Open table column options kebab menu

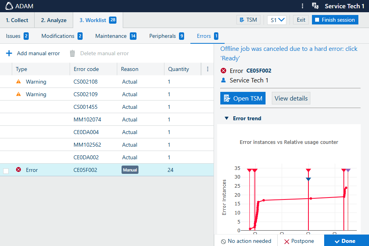208,69
